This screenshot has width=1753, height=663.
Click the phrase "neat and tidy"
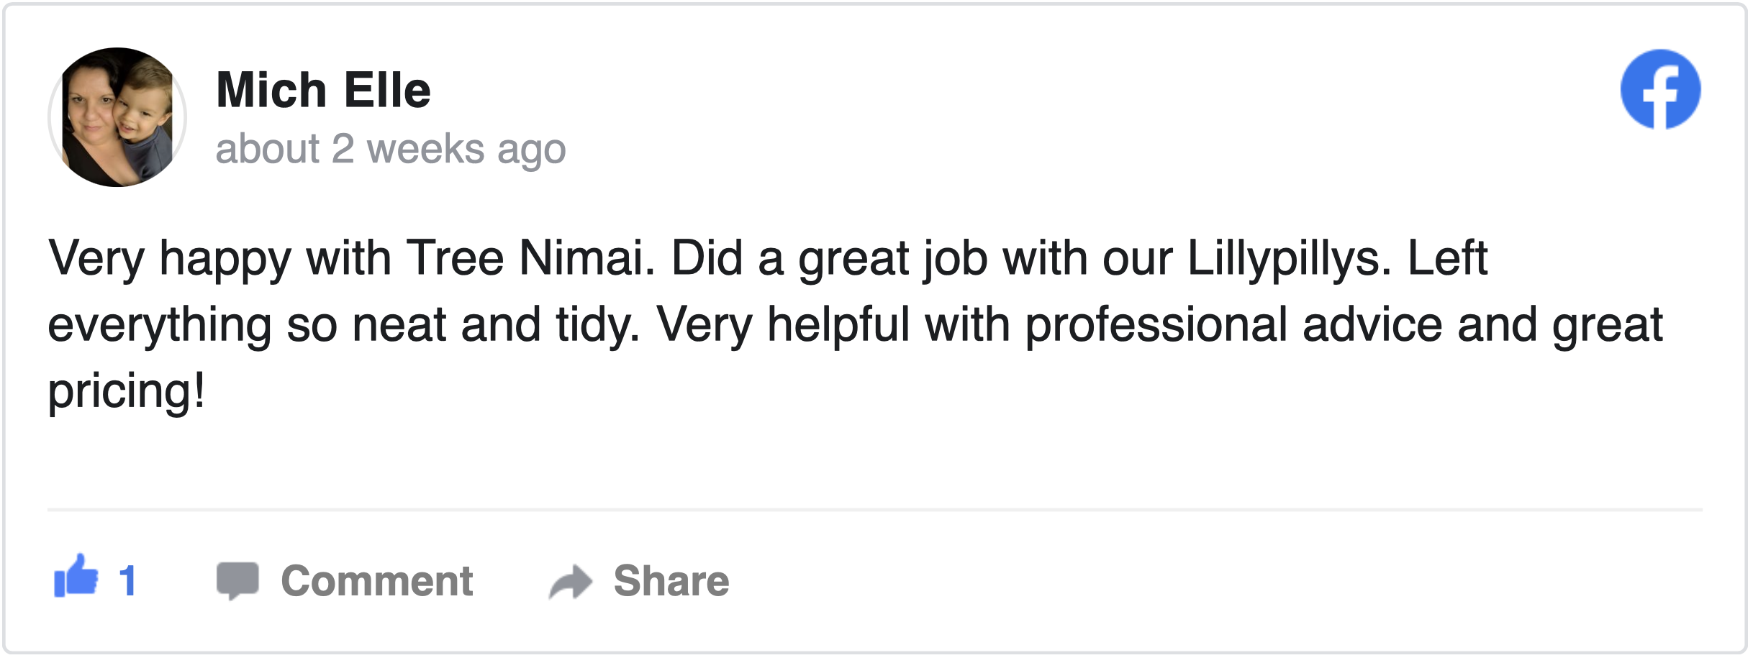[x=495, y=325]
